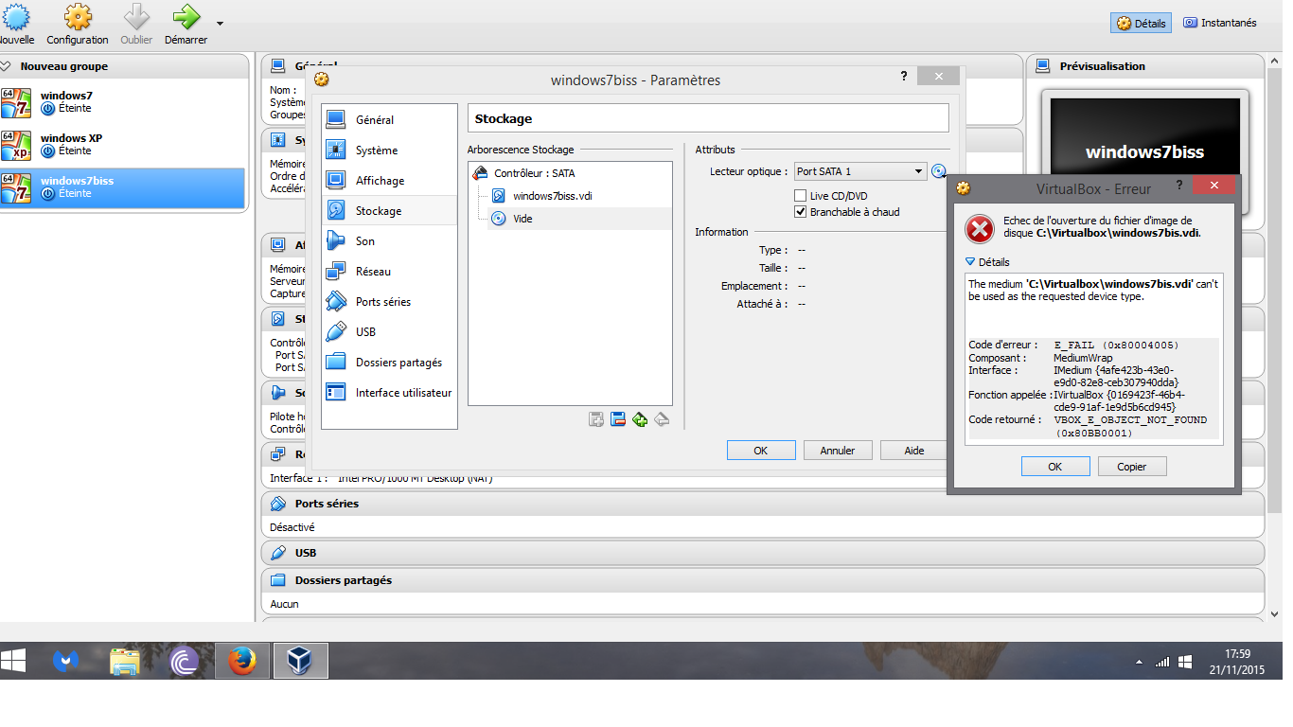Open the Son settings category
Viewport: 1293px width, 727px height.
[x=389, y=241]
